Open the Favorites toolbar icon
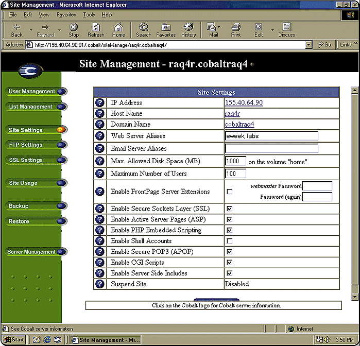Viewport: 360px width, 346px height. pyautogui.click(x=166, y=30)
